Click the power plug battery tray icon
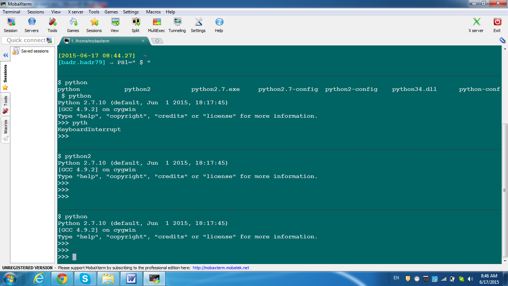The height and width of the screenshot is (286, 508). click(453, 279)
